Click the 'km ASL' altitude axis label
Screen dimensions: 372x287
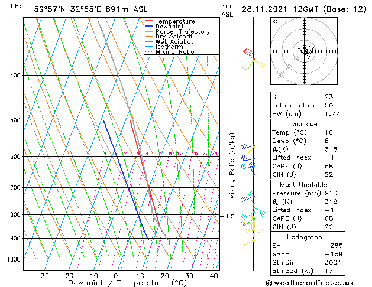(227, 10)
